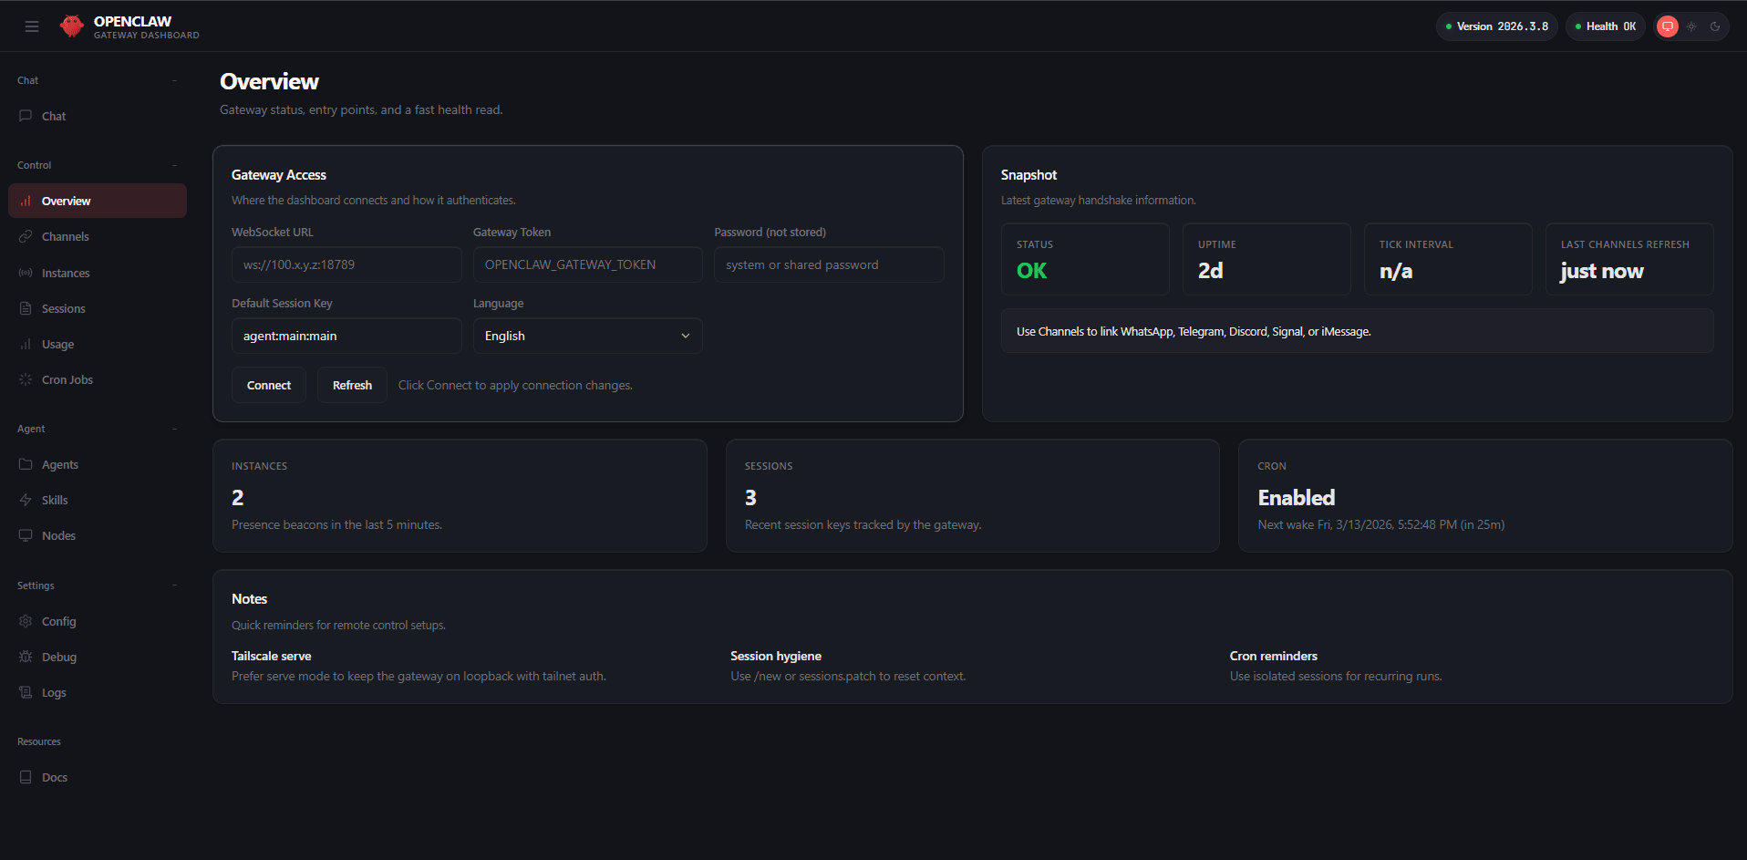Viewport: 1747px width, 860px height.
Task: Click the 'Use Channels to link WhatsApp' note
Action: coord(1357,331)
